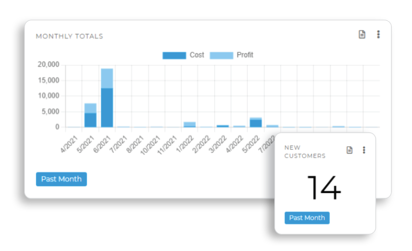Click the Profit segment of the 5/2021 bar
The width and height of the screenshot is (412, 251).
point(90,108)
